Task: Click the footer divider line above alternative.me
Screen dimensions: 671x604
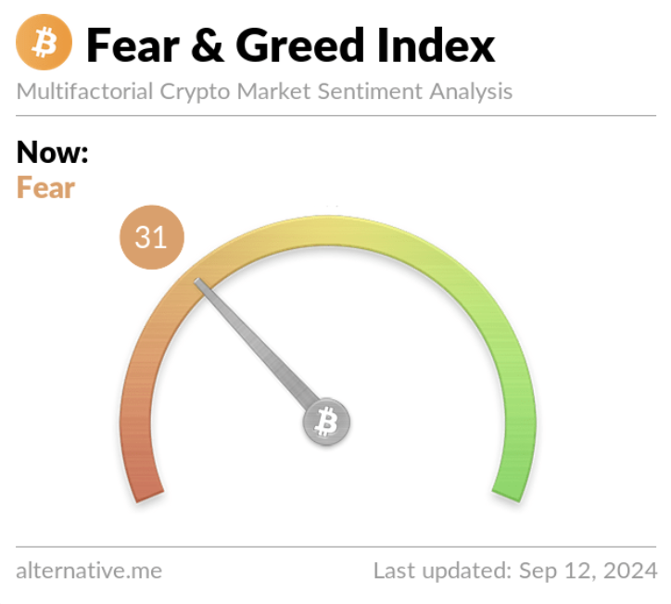Action: tap(335, 547)
